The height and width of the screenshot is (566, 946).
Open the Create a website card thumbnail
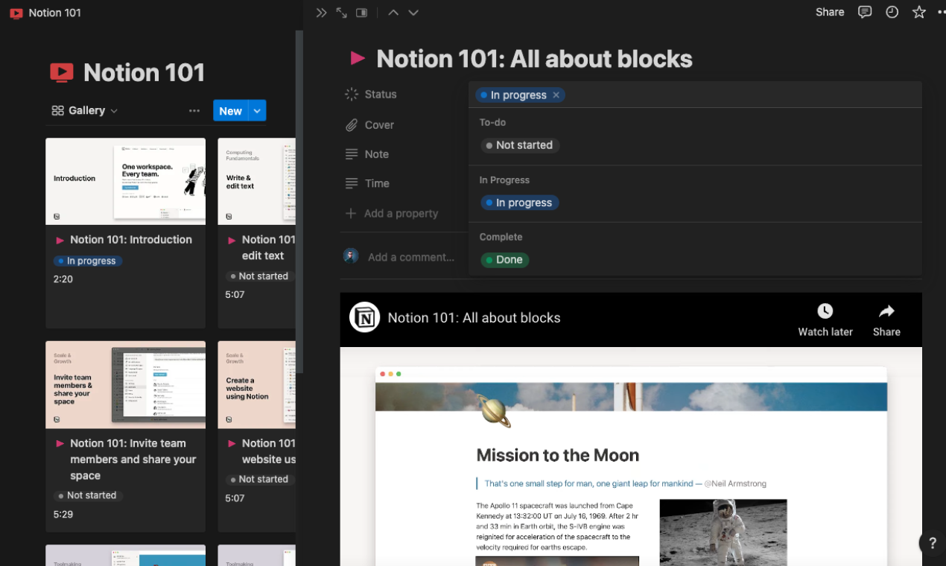(x=257, y=384)
